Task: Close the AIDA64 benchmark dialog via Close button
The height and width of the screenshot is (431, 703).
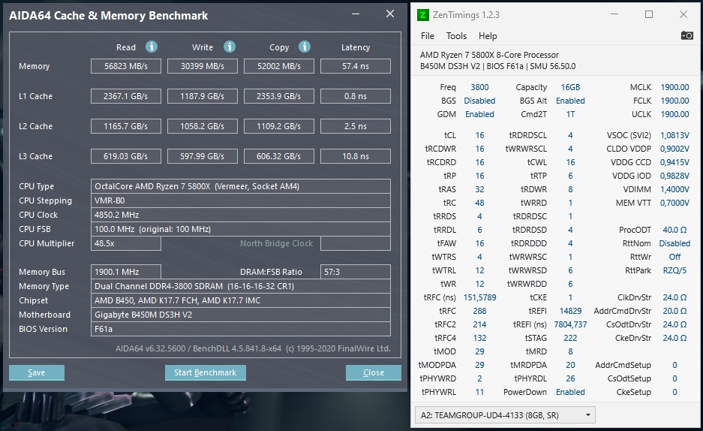Action: pos(374,372)
